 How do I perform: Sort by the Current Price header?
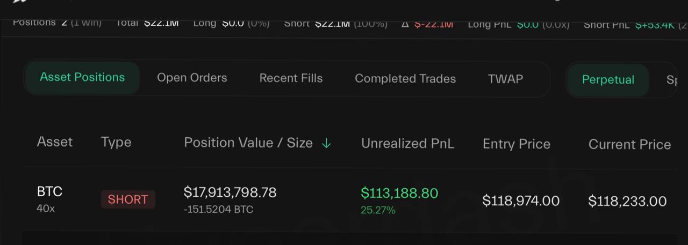click(x=629, y=144)
